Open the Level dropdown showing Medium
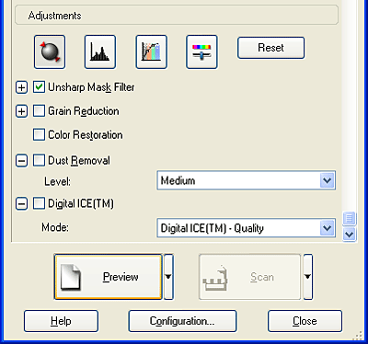 [246, 180]
